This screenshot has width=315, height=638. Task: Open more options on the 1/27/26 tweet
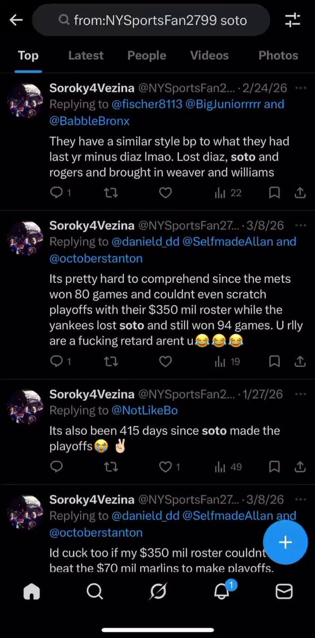click(x=300, y=394)
